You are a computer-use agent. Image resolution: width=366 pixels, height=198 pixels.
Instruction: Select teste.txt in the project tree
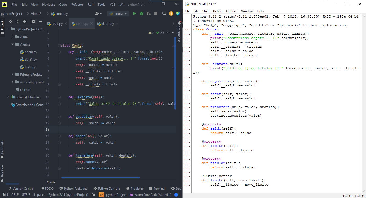[x=24, y=89]
